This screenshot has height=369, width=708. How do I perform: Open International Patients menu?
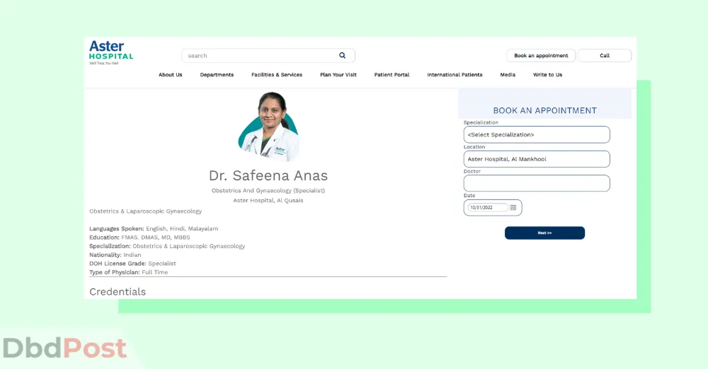click(455, 75)
